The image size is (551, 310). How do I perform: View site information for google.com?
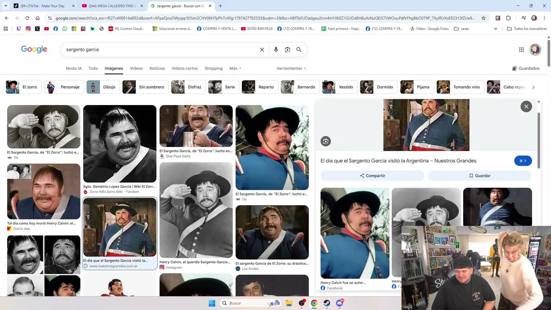50,18
